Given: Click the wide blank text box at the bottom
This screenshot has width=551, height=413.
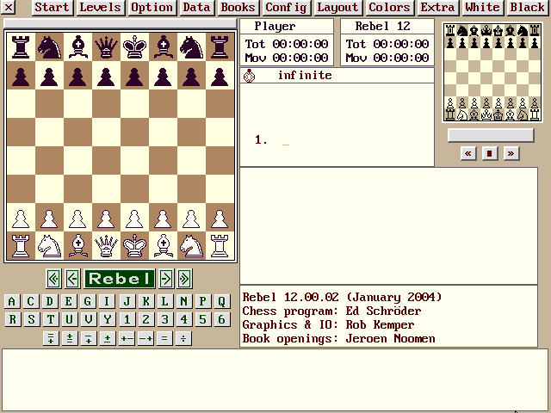Looking at the screenshot, I should [275, 380].
